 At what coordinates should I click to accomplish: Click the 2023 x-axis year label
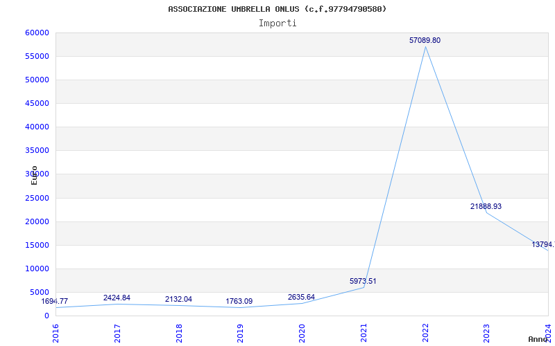point(487,334)
